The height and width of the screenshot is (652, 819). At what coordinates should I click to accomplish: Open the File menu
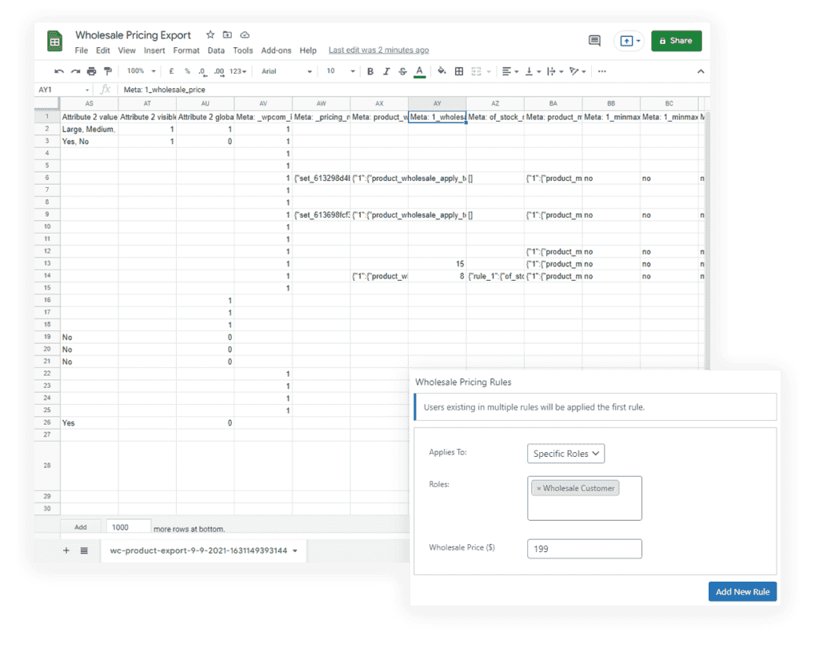tap(81, 50)
